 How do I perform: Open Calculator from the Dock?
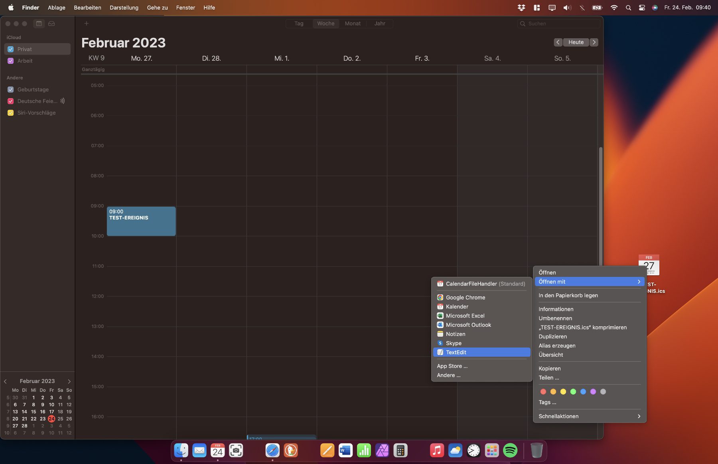[400, 451]
